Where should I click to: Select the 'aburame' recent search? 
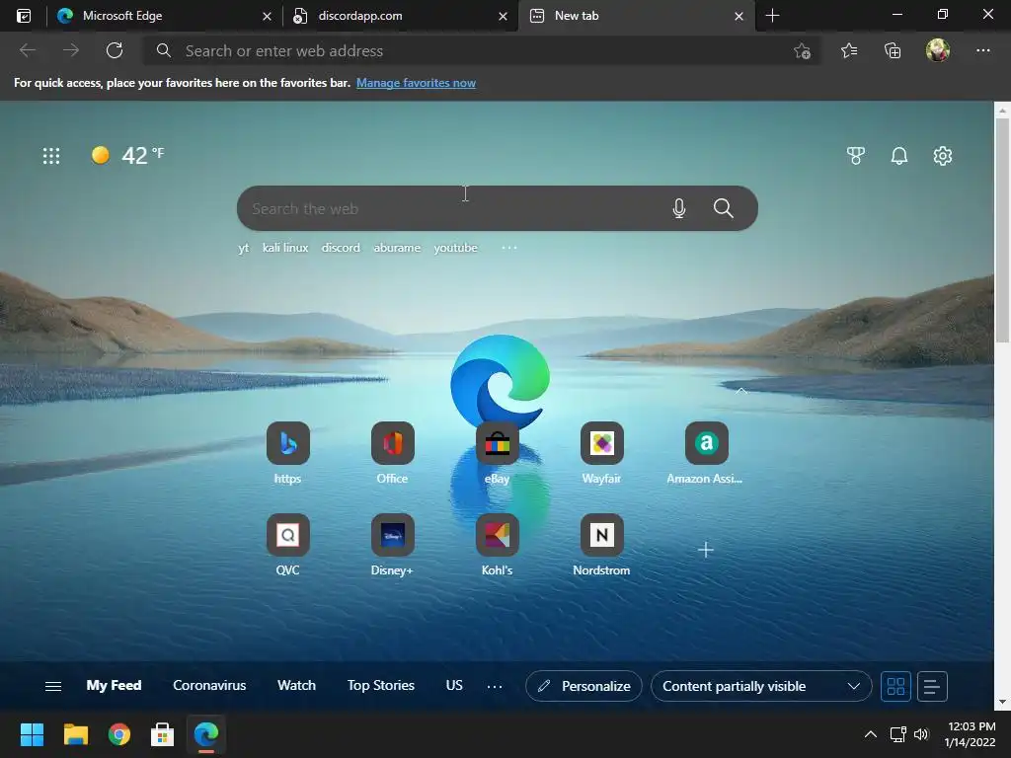[x=397, y=248]
